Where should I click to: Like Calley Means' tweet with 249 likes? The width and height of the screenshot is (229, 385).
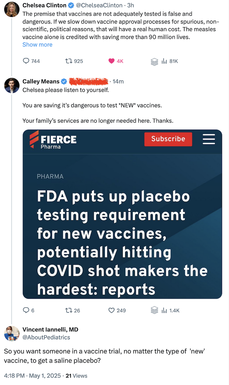point(112,310)
